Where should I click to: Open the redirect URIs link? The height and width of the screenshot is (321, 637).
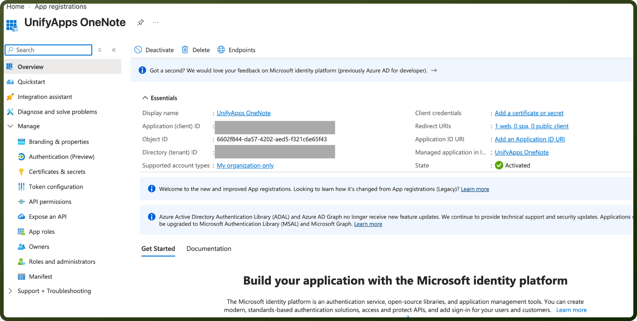pyautogui.click(x=531, y=126)
